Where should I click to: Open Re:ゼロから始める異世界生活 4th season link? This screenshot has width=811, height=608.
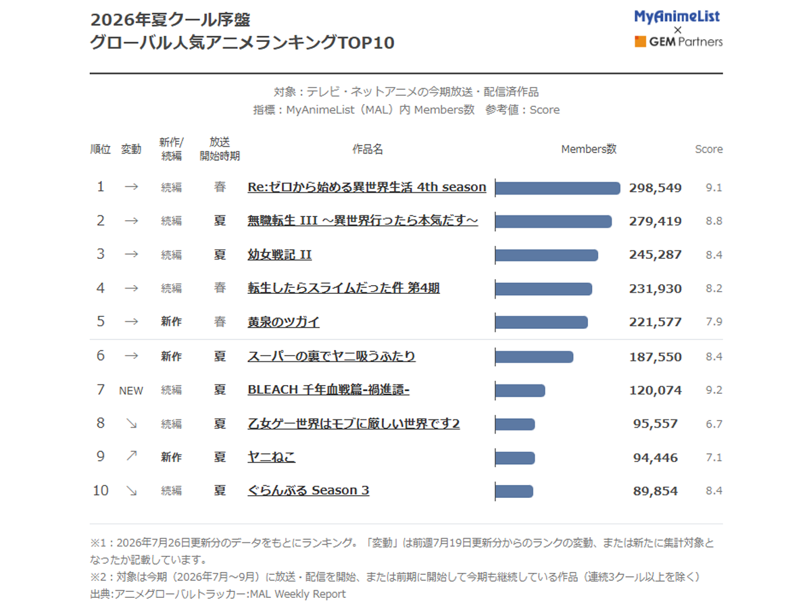coord(367,187)
